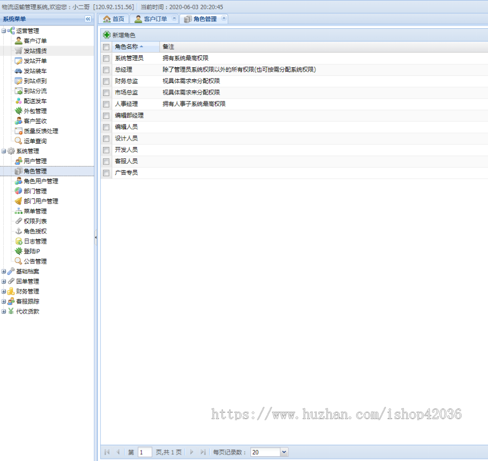Check the 财务总监 row checkbox

coord(106,81)
